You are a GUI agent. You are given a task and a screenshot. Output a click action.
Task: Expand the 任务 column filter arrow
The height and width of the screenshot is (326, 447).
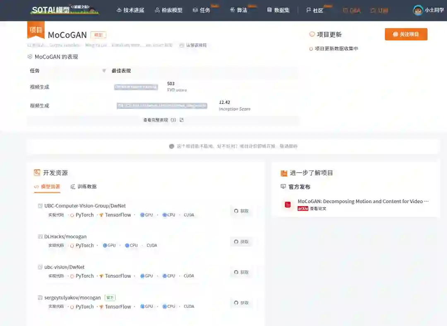(x=104, y=71)
